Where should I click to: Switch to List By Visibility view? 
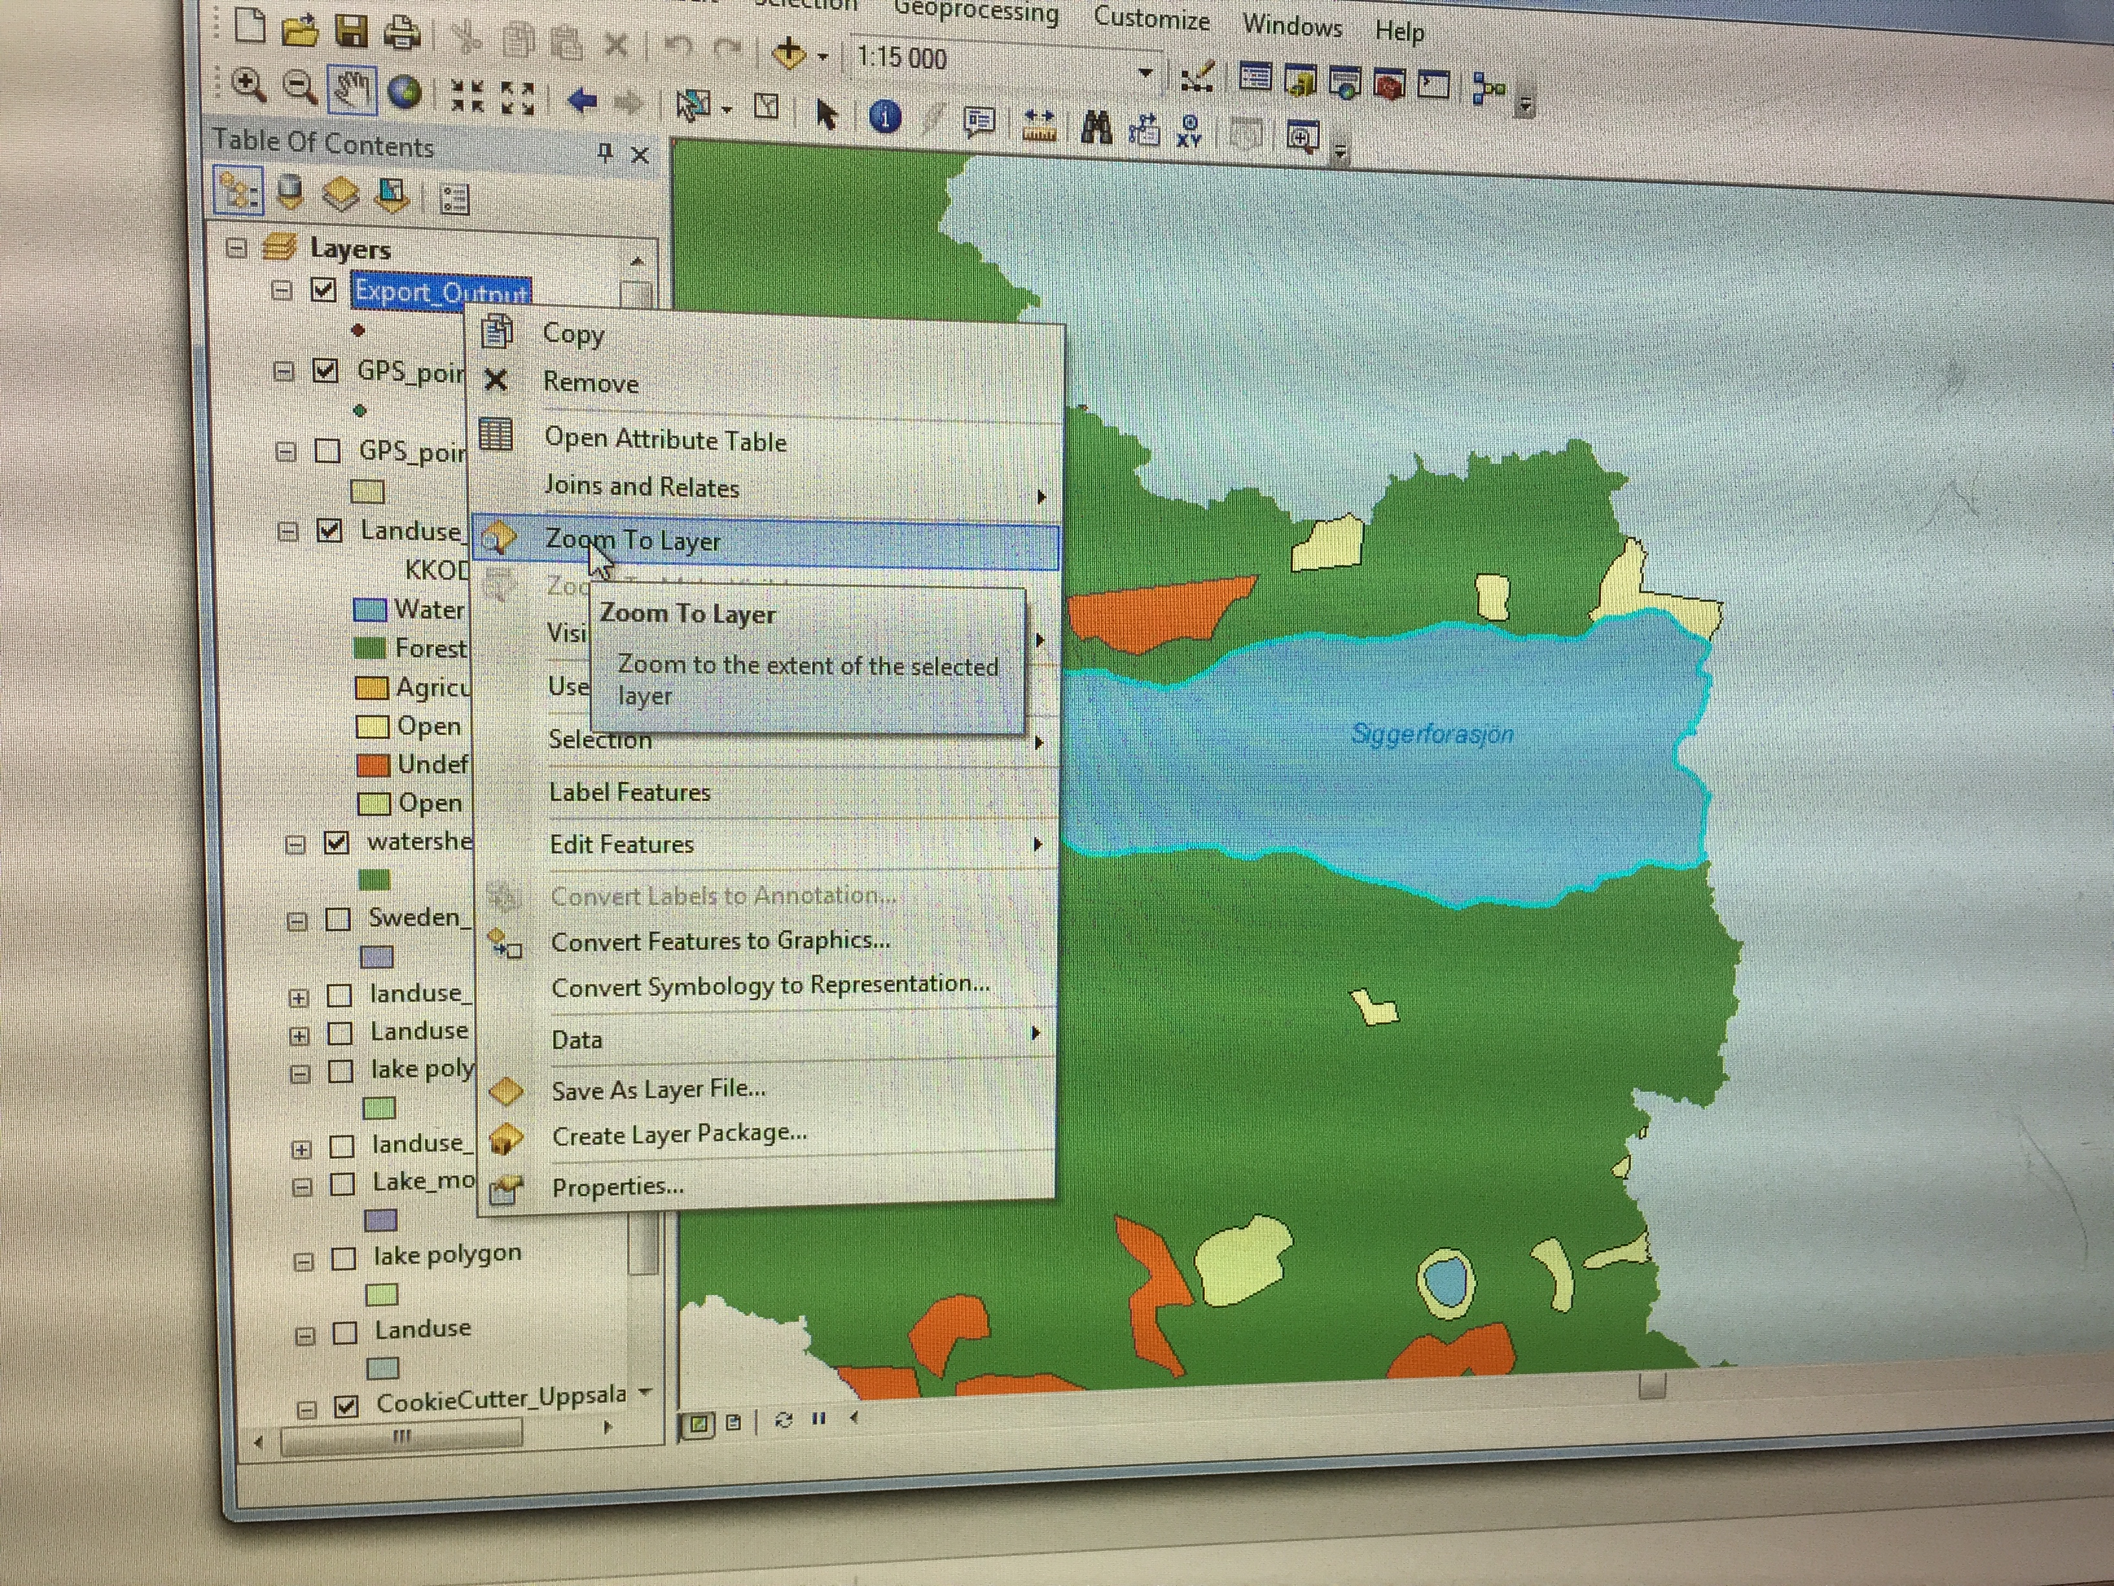pos(340,195)
